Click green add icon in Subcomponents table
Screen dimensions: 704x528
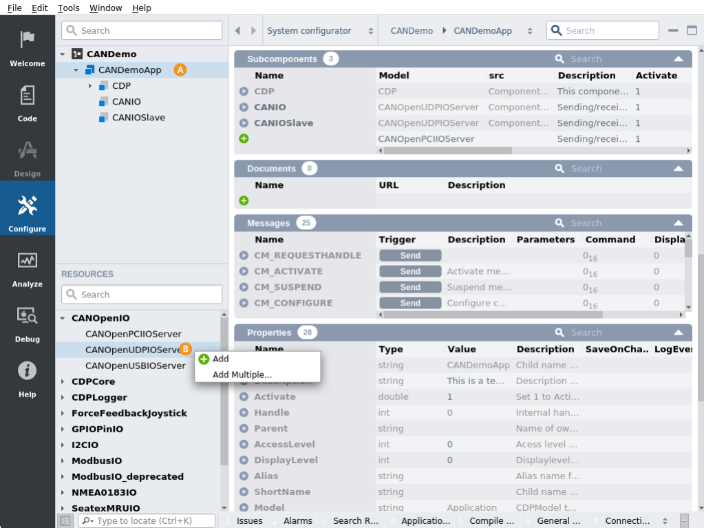click(x=244, y=138)
